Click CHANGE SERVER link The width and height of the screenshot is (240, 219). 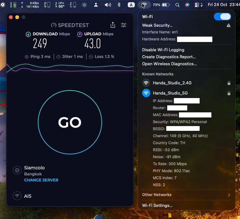[41, 180]
